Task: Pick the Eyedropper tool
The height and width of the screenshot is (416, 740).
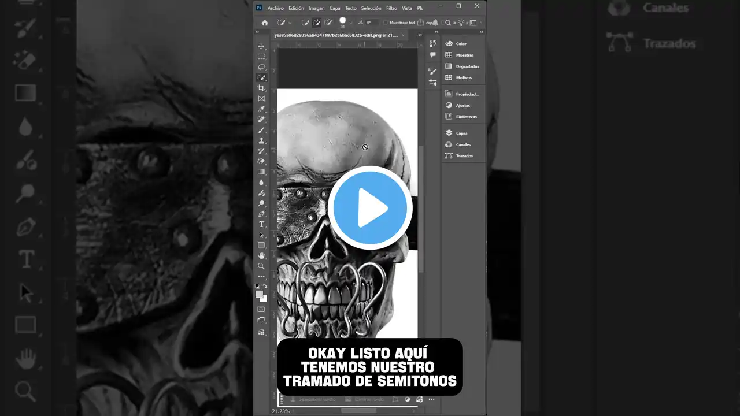Action: pos(261,109)
